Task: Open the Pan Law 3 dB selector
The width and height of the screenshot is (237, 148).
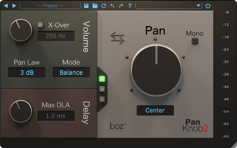Action: 27,72
